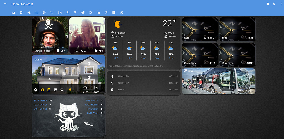The width and height of the screenshot is (284, 139).
Task: Open the server rack tab
Action: pyautogui.click(x=114, y=12)
